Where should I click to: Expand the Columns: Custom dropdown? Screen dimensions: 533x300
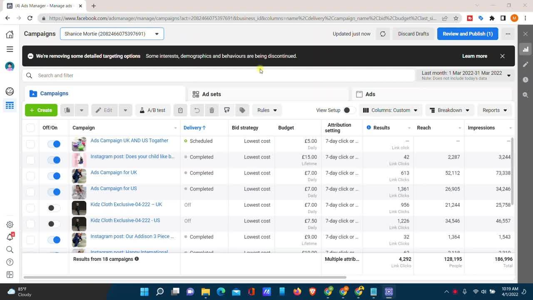click(390, 110)
